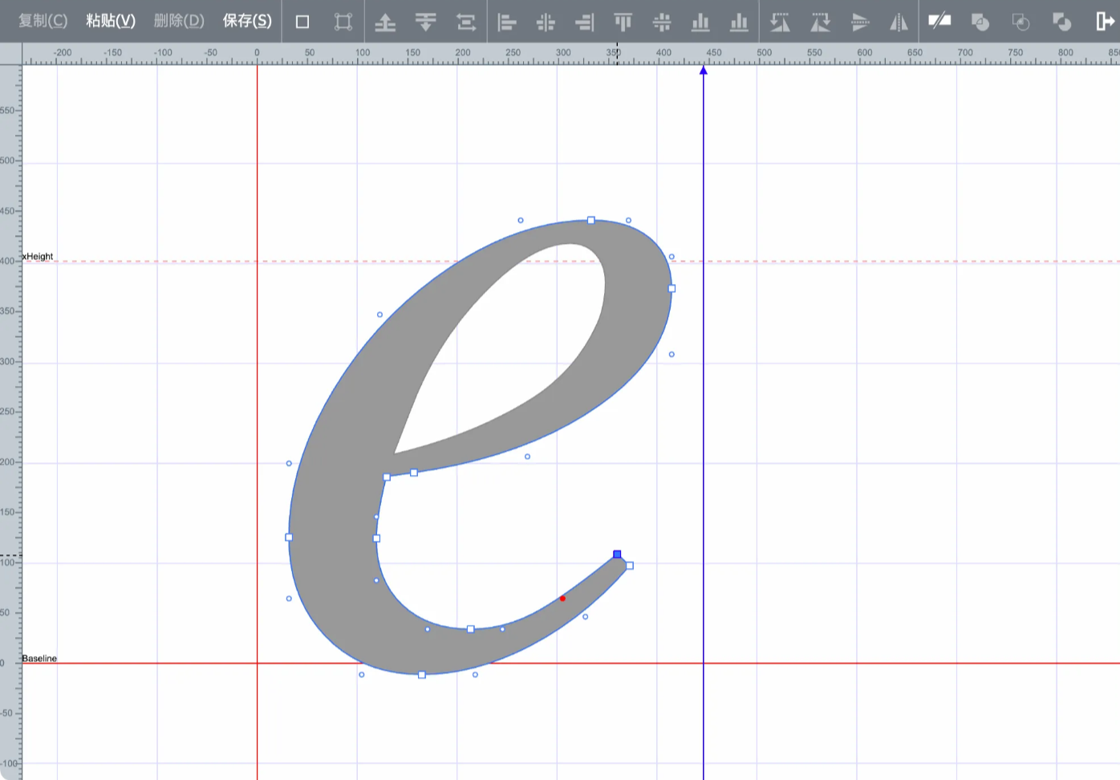
Task: Click the 500 mark on horizontal ruler
Action: 764,53
